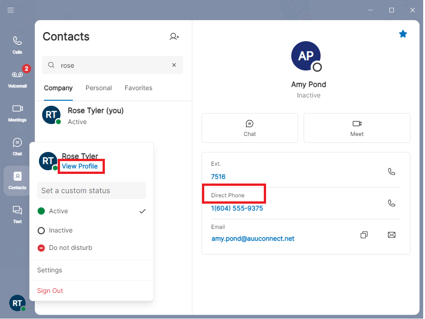Screen dimensions: 425x319
Task: Unfavorite Amy Pond using star icon
Action: click(x=403, y=34)
